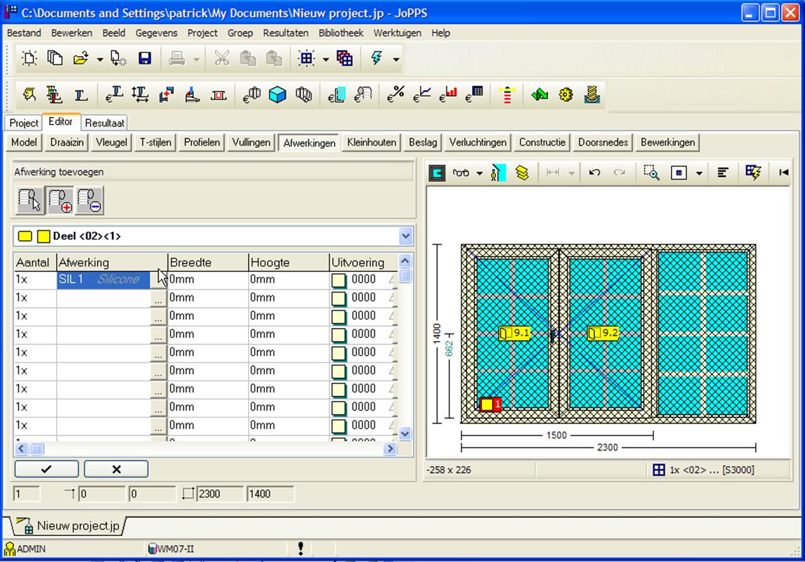The height and width of the screenshot is (562, 805).
Task: Confirm with the checkmark button
Action: point(47,469)
